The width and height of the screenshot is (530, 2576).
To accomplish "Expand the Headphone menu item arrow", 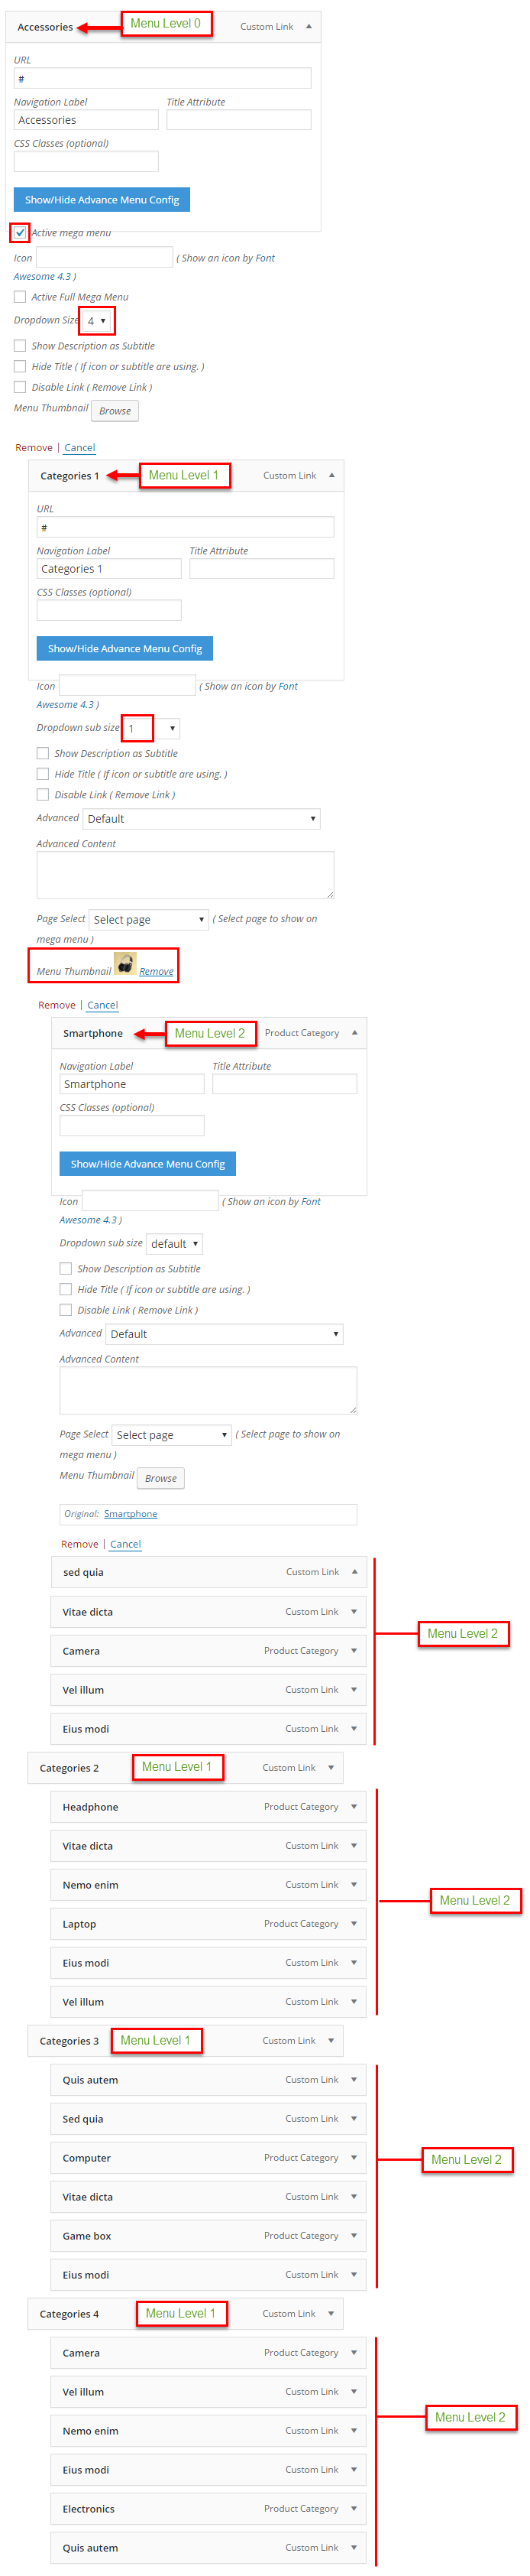I will [x=354, y=1807].
